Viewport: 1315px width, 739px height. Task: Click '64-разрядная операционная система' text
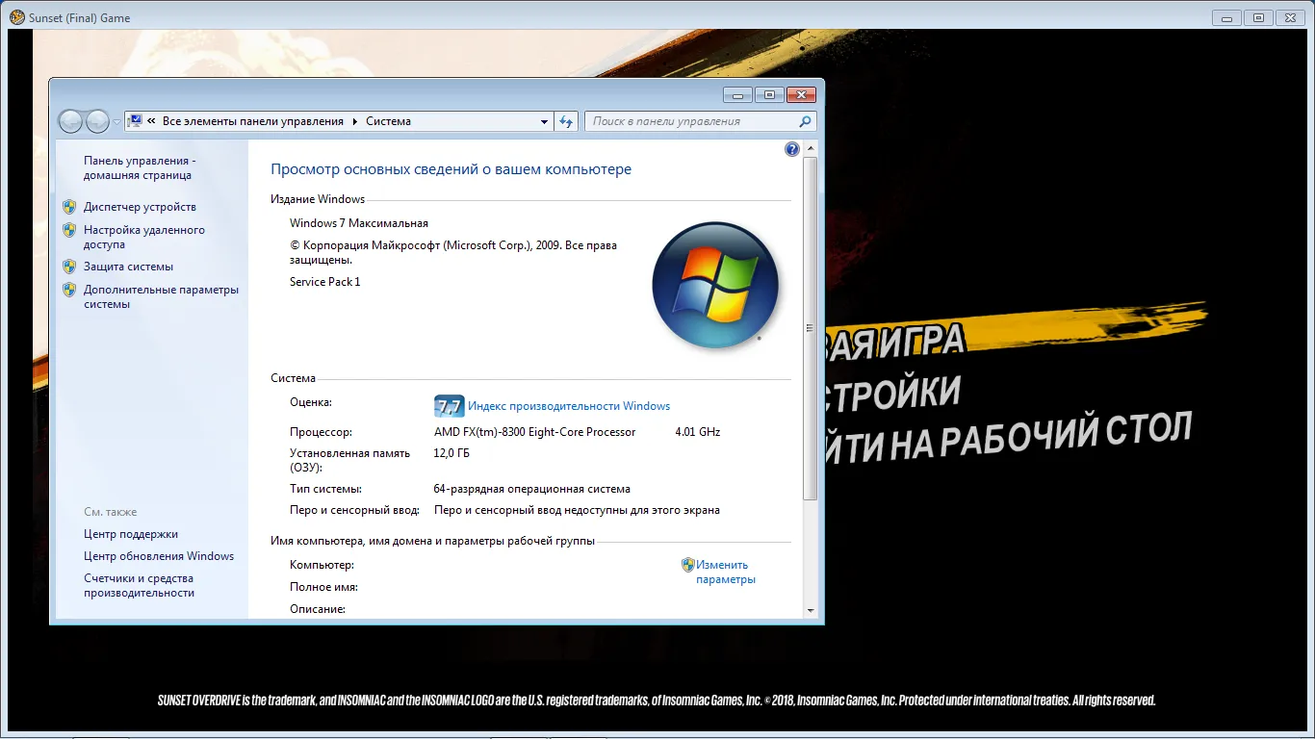pos(532,489)
